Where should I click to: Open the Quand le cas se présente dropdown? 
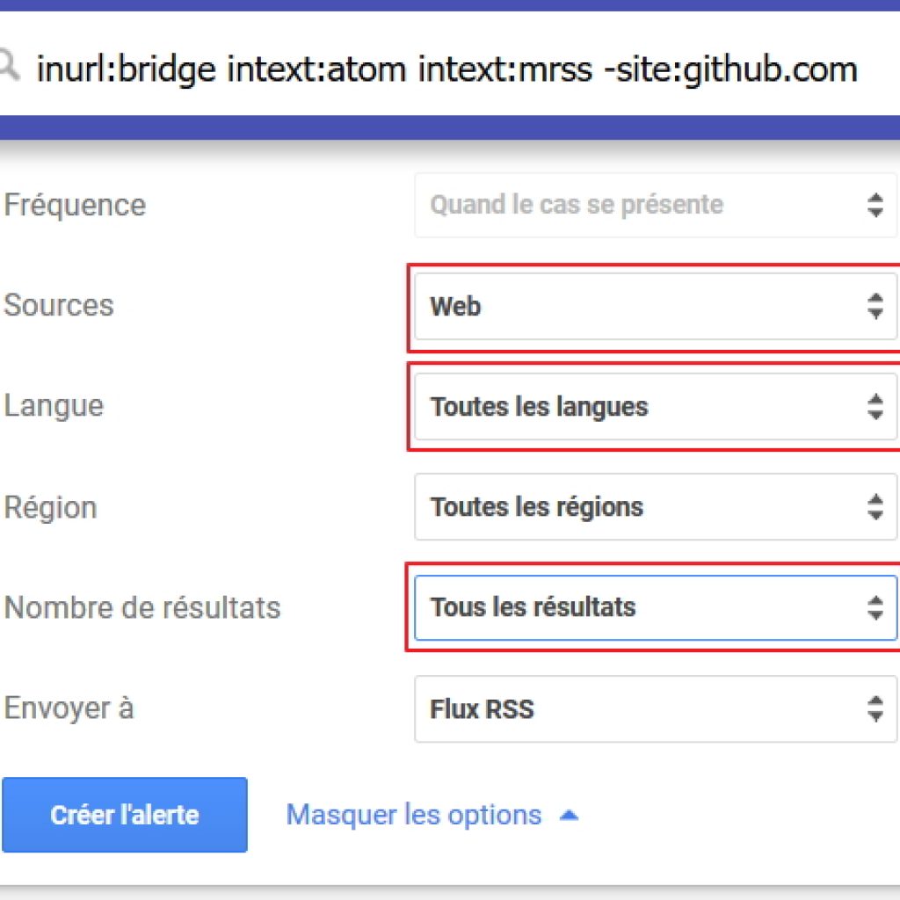(x=656, y=206)
